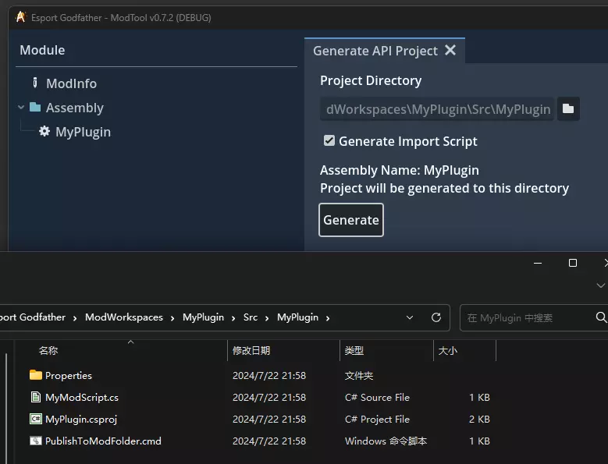Collapse the Assembly tree node
The image size is (608, 464).
point(21,108)
